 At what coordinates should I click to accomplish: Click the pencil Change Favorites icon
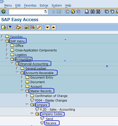point(39,27)
